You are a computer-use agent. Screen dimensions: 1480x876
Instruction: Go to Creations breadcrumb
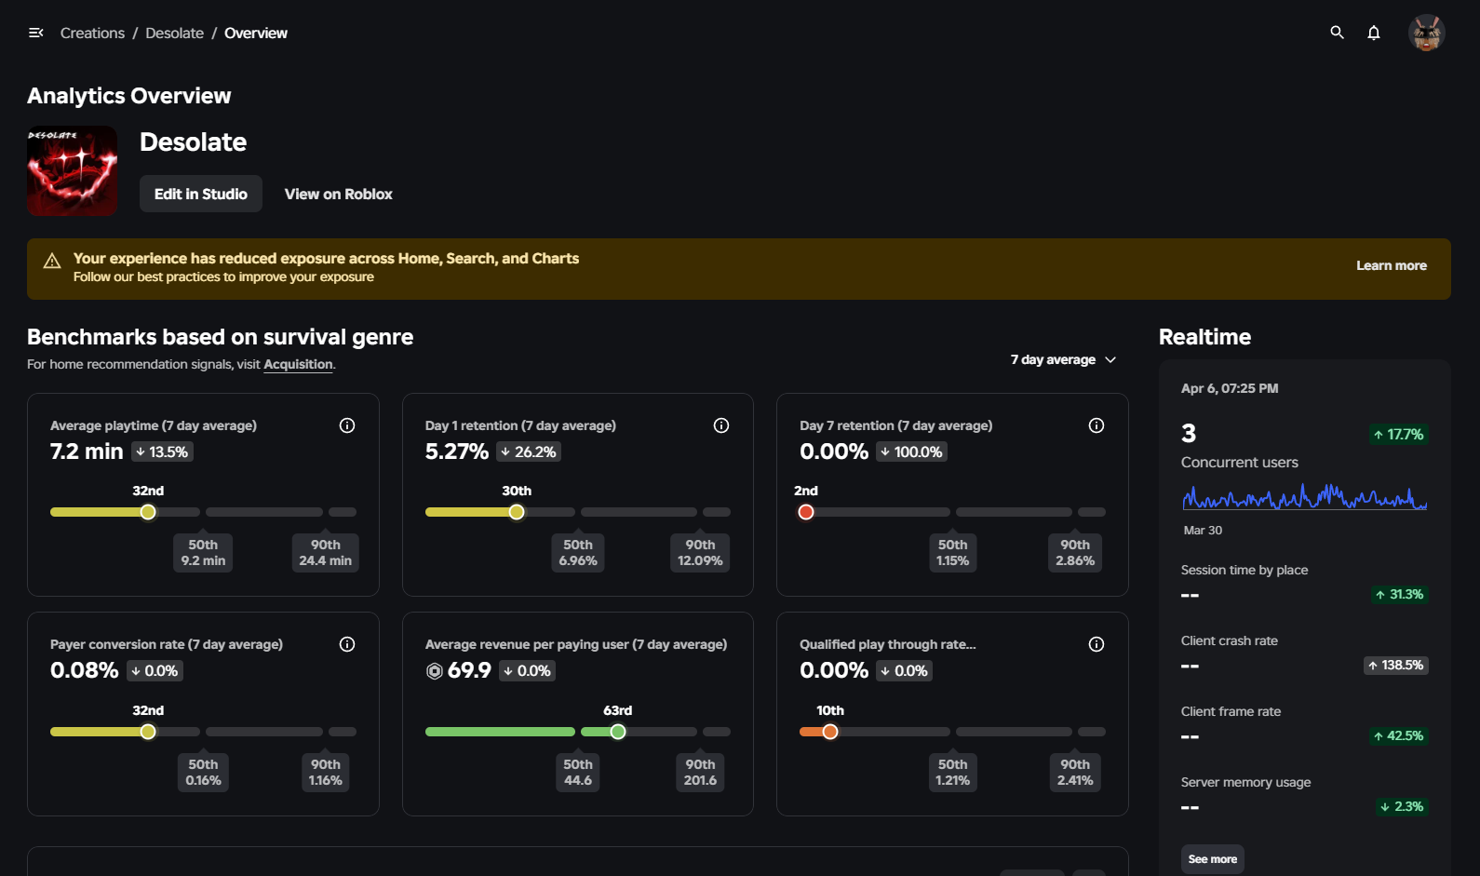coord(92,33)
